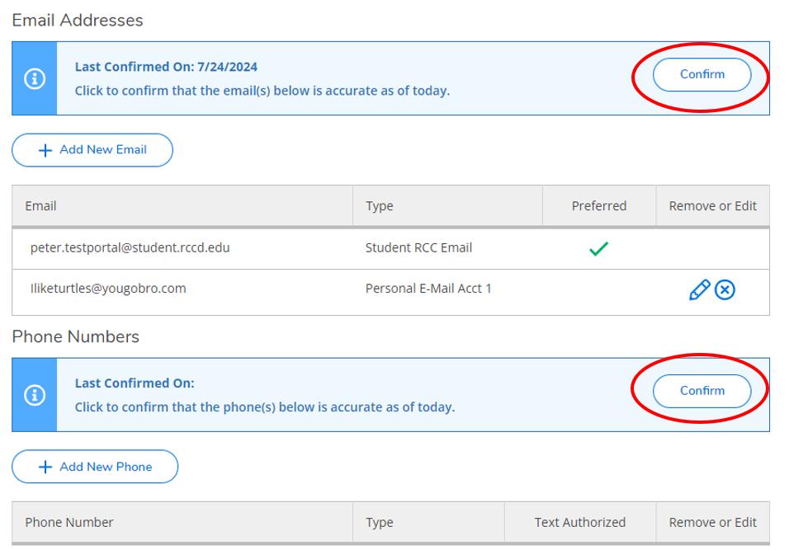Confirm the phone numbers are accurate
789x550 pixels.
(702, 391)
